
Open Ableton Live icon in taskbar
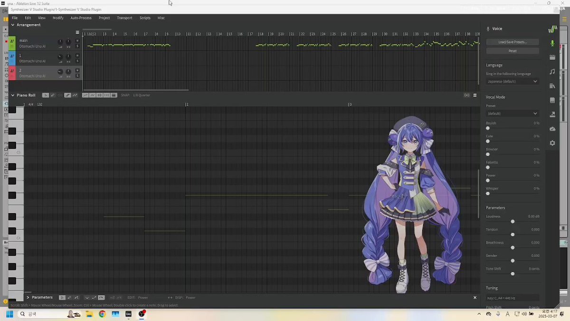pyautogui.click(x=129, y=314)
